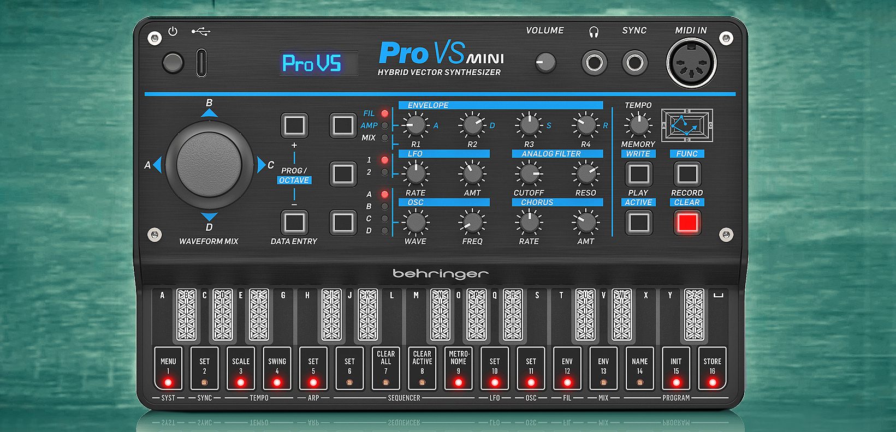This screenshot has height=432, width=896.
Task: Click the MIDI IN five-pin connector
Action: tap(691, 63)
